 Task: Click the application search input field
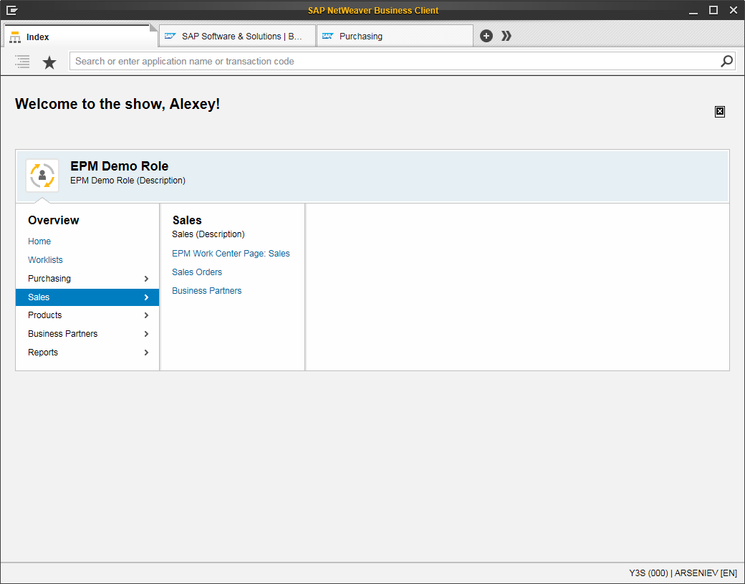pyautogui.click(x=394, y=61)
